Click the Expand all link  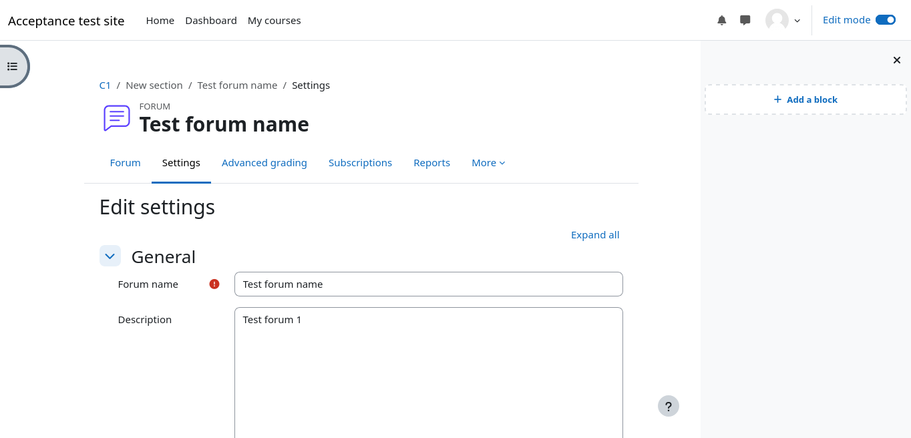coord(594,235)
